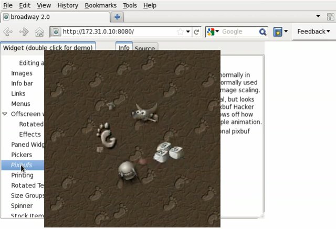Viewport: 336px width, 229px height.
Task: Collapse the Offscreen tree node
Action: pos(5,114)
